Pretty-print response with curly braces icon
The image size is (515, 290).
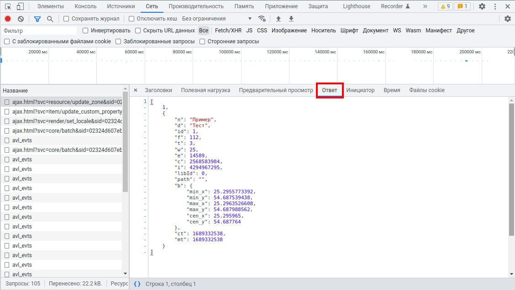click(x=137, y=284)
